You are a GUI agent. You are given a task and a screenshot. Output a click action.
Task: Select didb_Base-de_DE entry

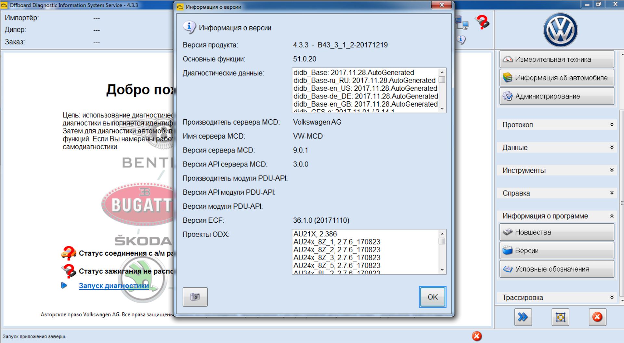point(366,96)
